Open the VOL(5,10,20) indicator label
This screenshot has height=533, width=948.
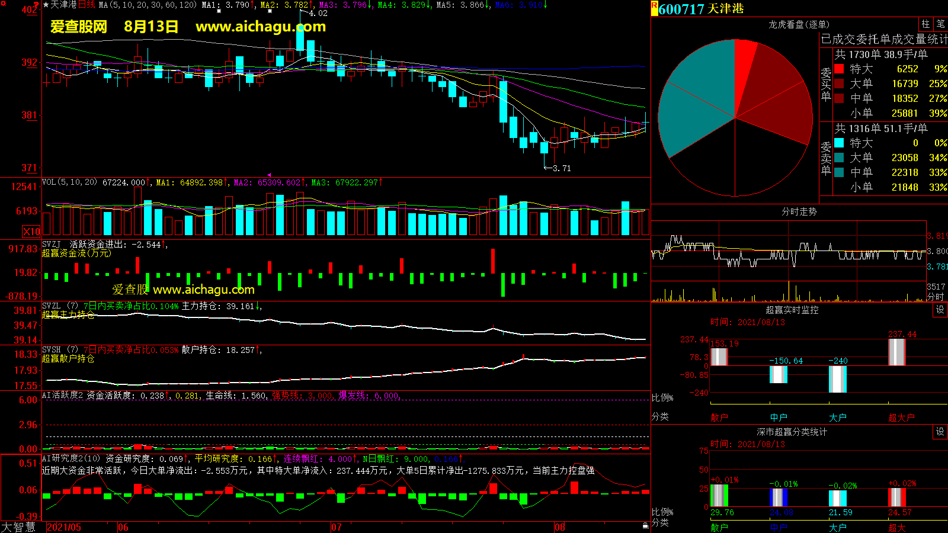click(x=69, y=182)
